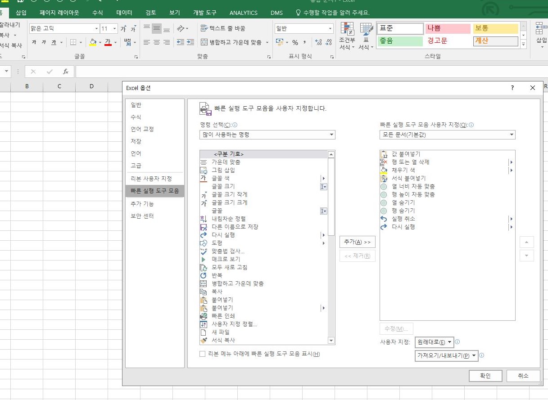
Task: Toggle italic formatting in the ribbon
Action: tap(44, 42)
